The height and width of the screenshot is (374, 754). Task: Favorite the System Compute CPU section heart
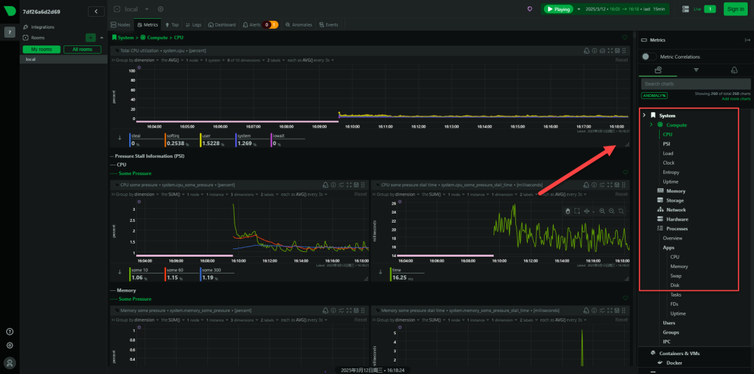tap(625, 37)
